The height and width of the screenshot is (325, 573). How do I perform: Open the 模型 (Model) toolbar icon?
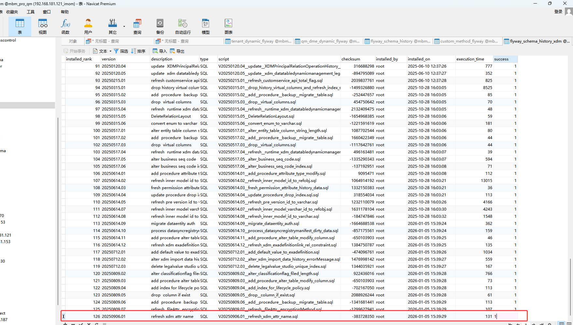(x=205, y=26)
